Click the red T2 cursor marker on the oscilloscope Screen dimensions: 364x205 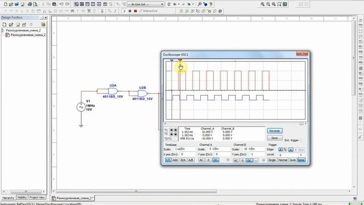(x=180, y=60)
